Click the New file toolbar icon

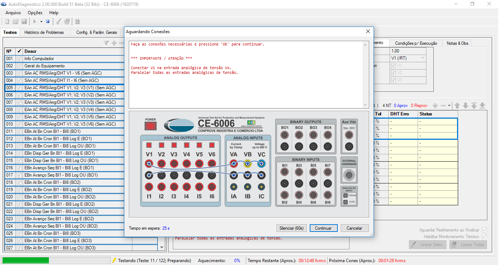7,22
